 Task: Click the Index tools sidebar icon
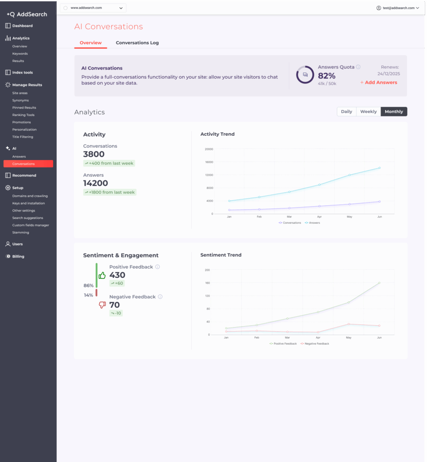8,72
